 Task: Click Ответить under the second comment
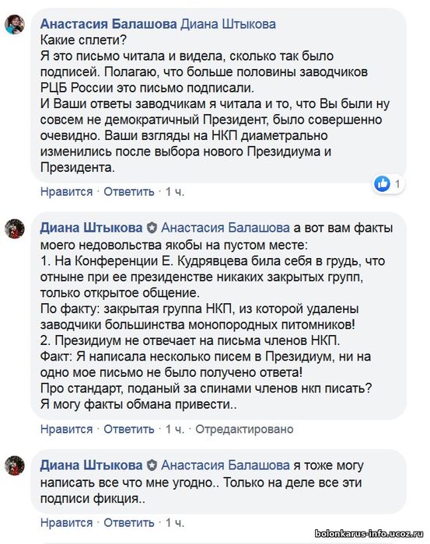(x=129, y=429)
